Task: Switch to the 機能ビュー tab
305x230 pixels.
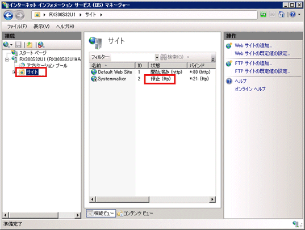Action: coord(101,214)
